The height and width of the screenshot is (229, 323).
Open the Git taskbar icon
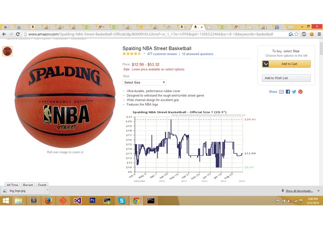(x=63, y=201)
